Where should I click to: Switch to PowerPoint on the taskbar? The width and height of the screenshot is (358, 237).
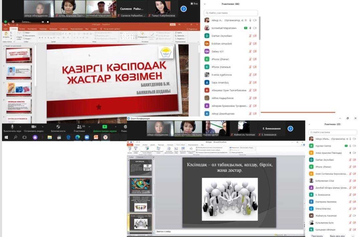(96, 137)
